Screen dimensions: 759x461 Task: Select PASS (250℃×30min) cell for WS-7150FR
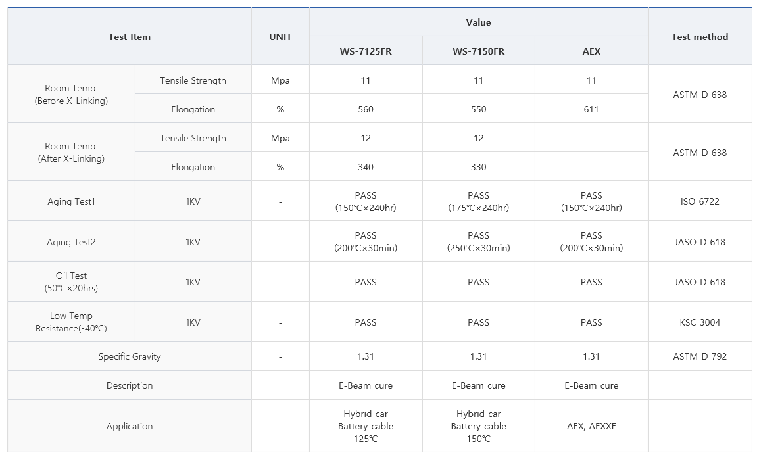pos(478,241)
